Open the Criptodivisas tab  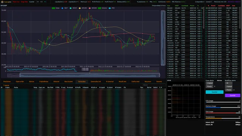tap(44, 82)
